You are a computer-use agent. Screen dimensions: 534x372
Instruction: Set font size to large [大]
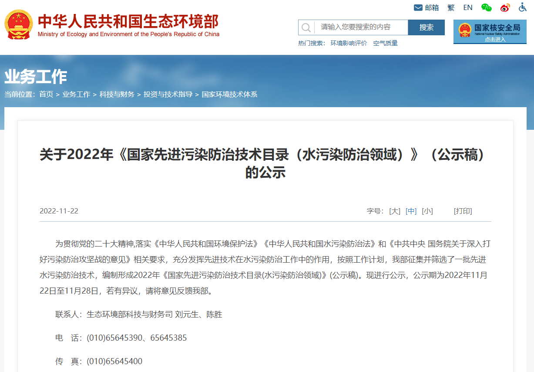point(395,211)
